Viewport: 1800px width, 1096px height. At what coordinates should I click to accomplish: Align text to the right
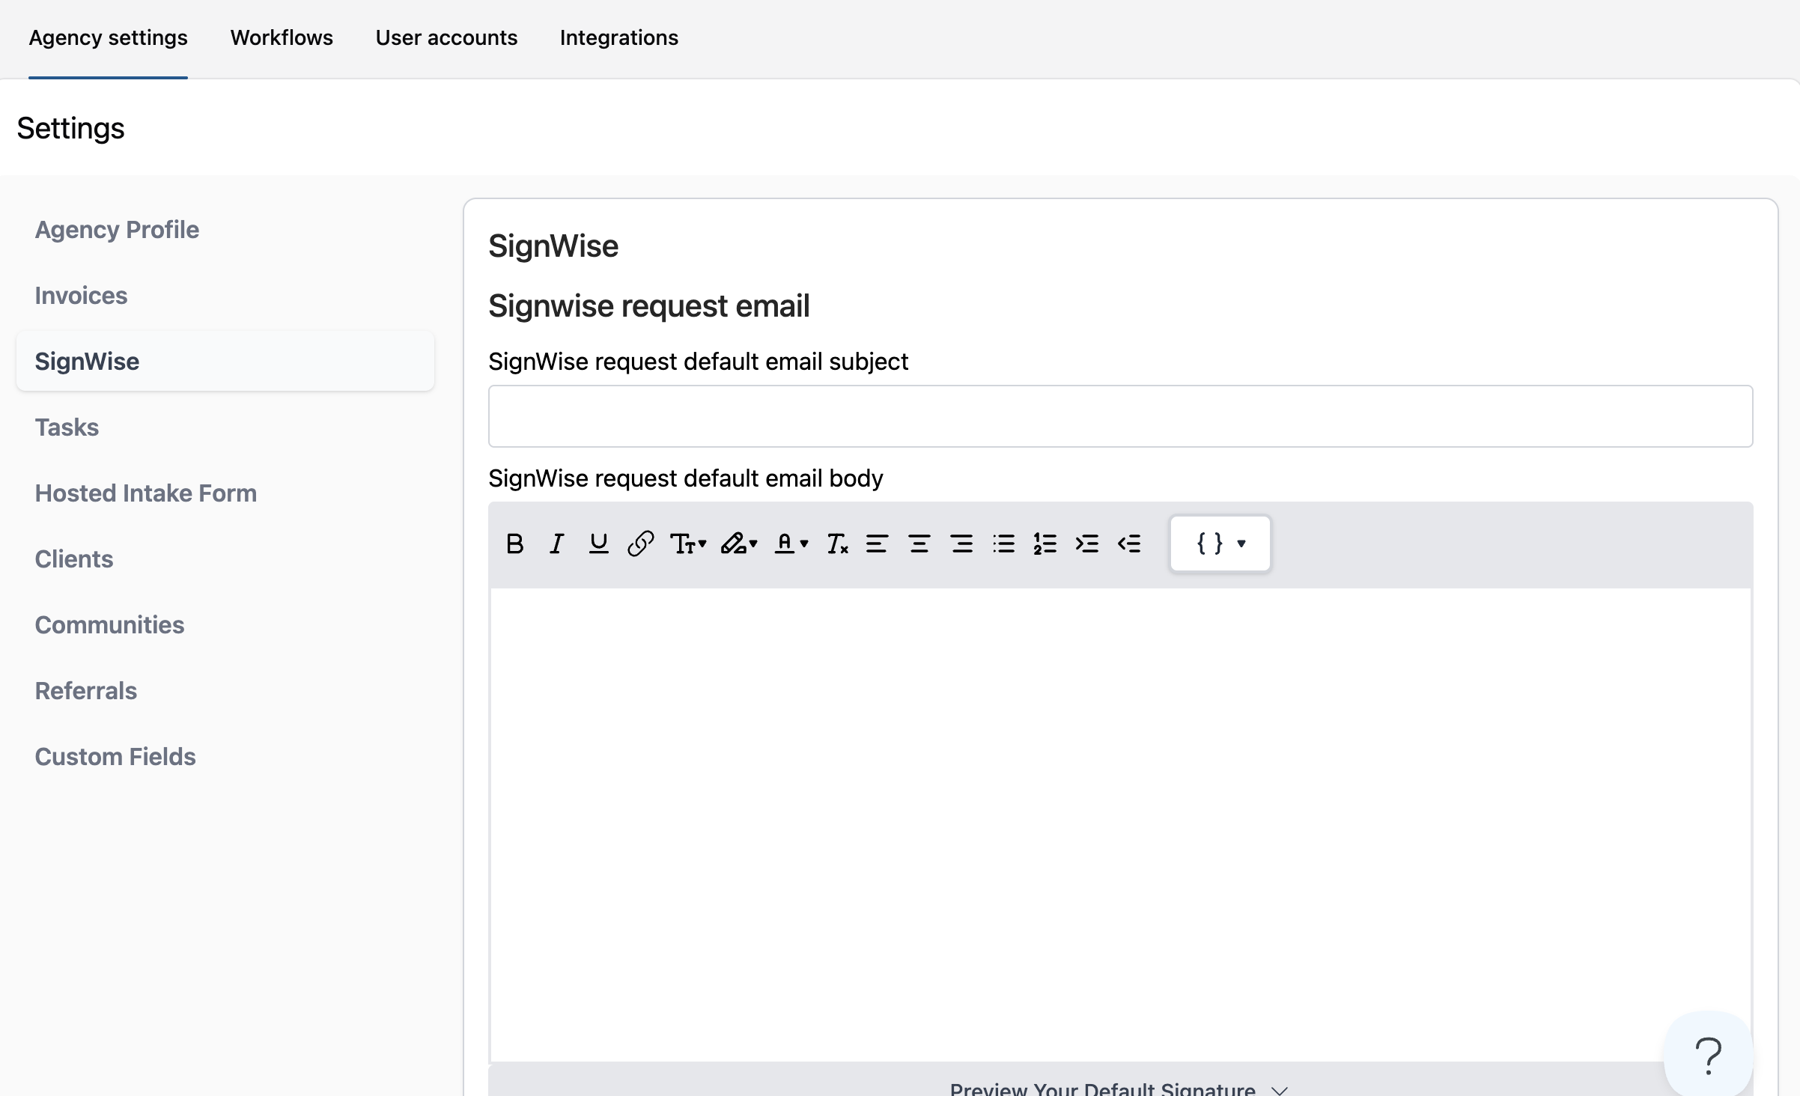tap(961, 544)
